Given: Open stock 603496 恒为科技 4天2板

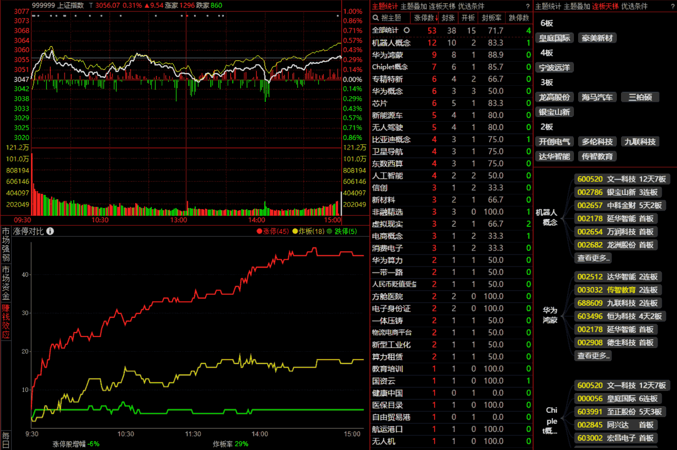Looking at the screenshot, I should tap(620, 316).
